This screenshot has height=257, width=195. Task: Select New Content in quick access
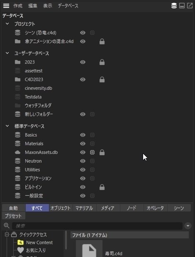point(39,243)
